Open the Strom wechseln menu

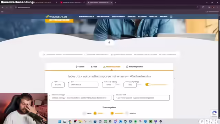[x=86, y=17]
